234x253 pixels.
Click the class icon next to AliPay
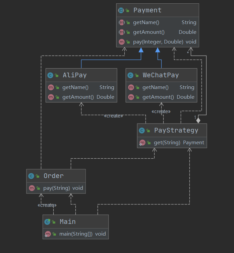click(x=50, y=75)
